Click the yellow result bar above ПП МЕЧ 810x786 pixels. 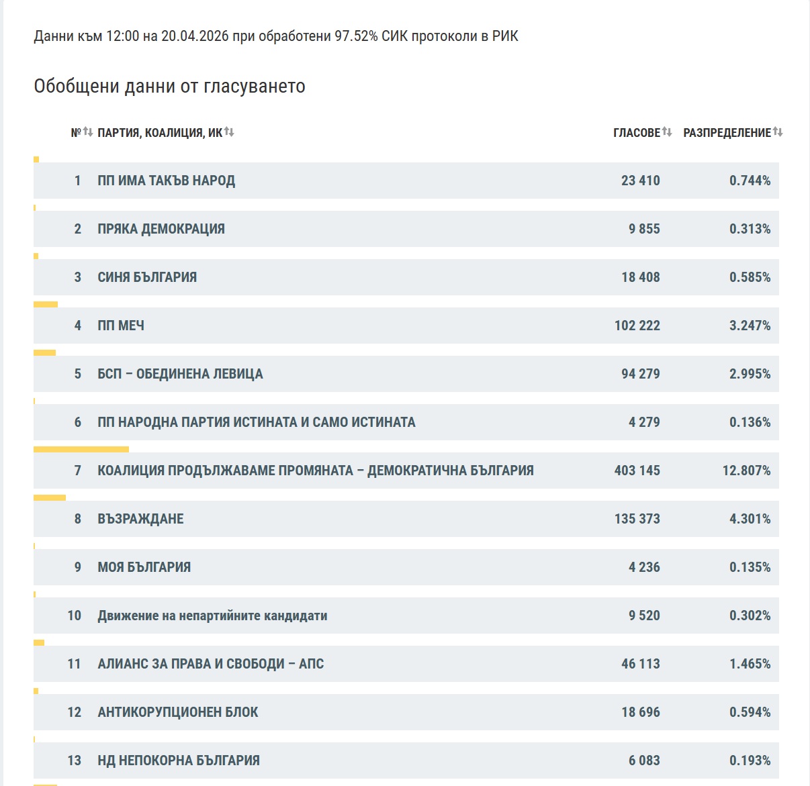(46, 304)
